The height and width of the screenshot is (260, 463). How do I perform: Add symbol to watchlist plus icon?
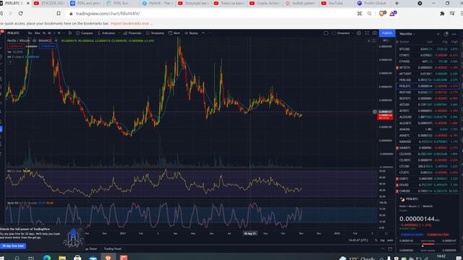click(x=438, y=34)
